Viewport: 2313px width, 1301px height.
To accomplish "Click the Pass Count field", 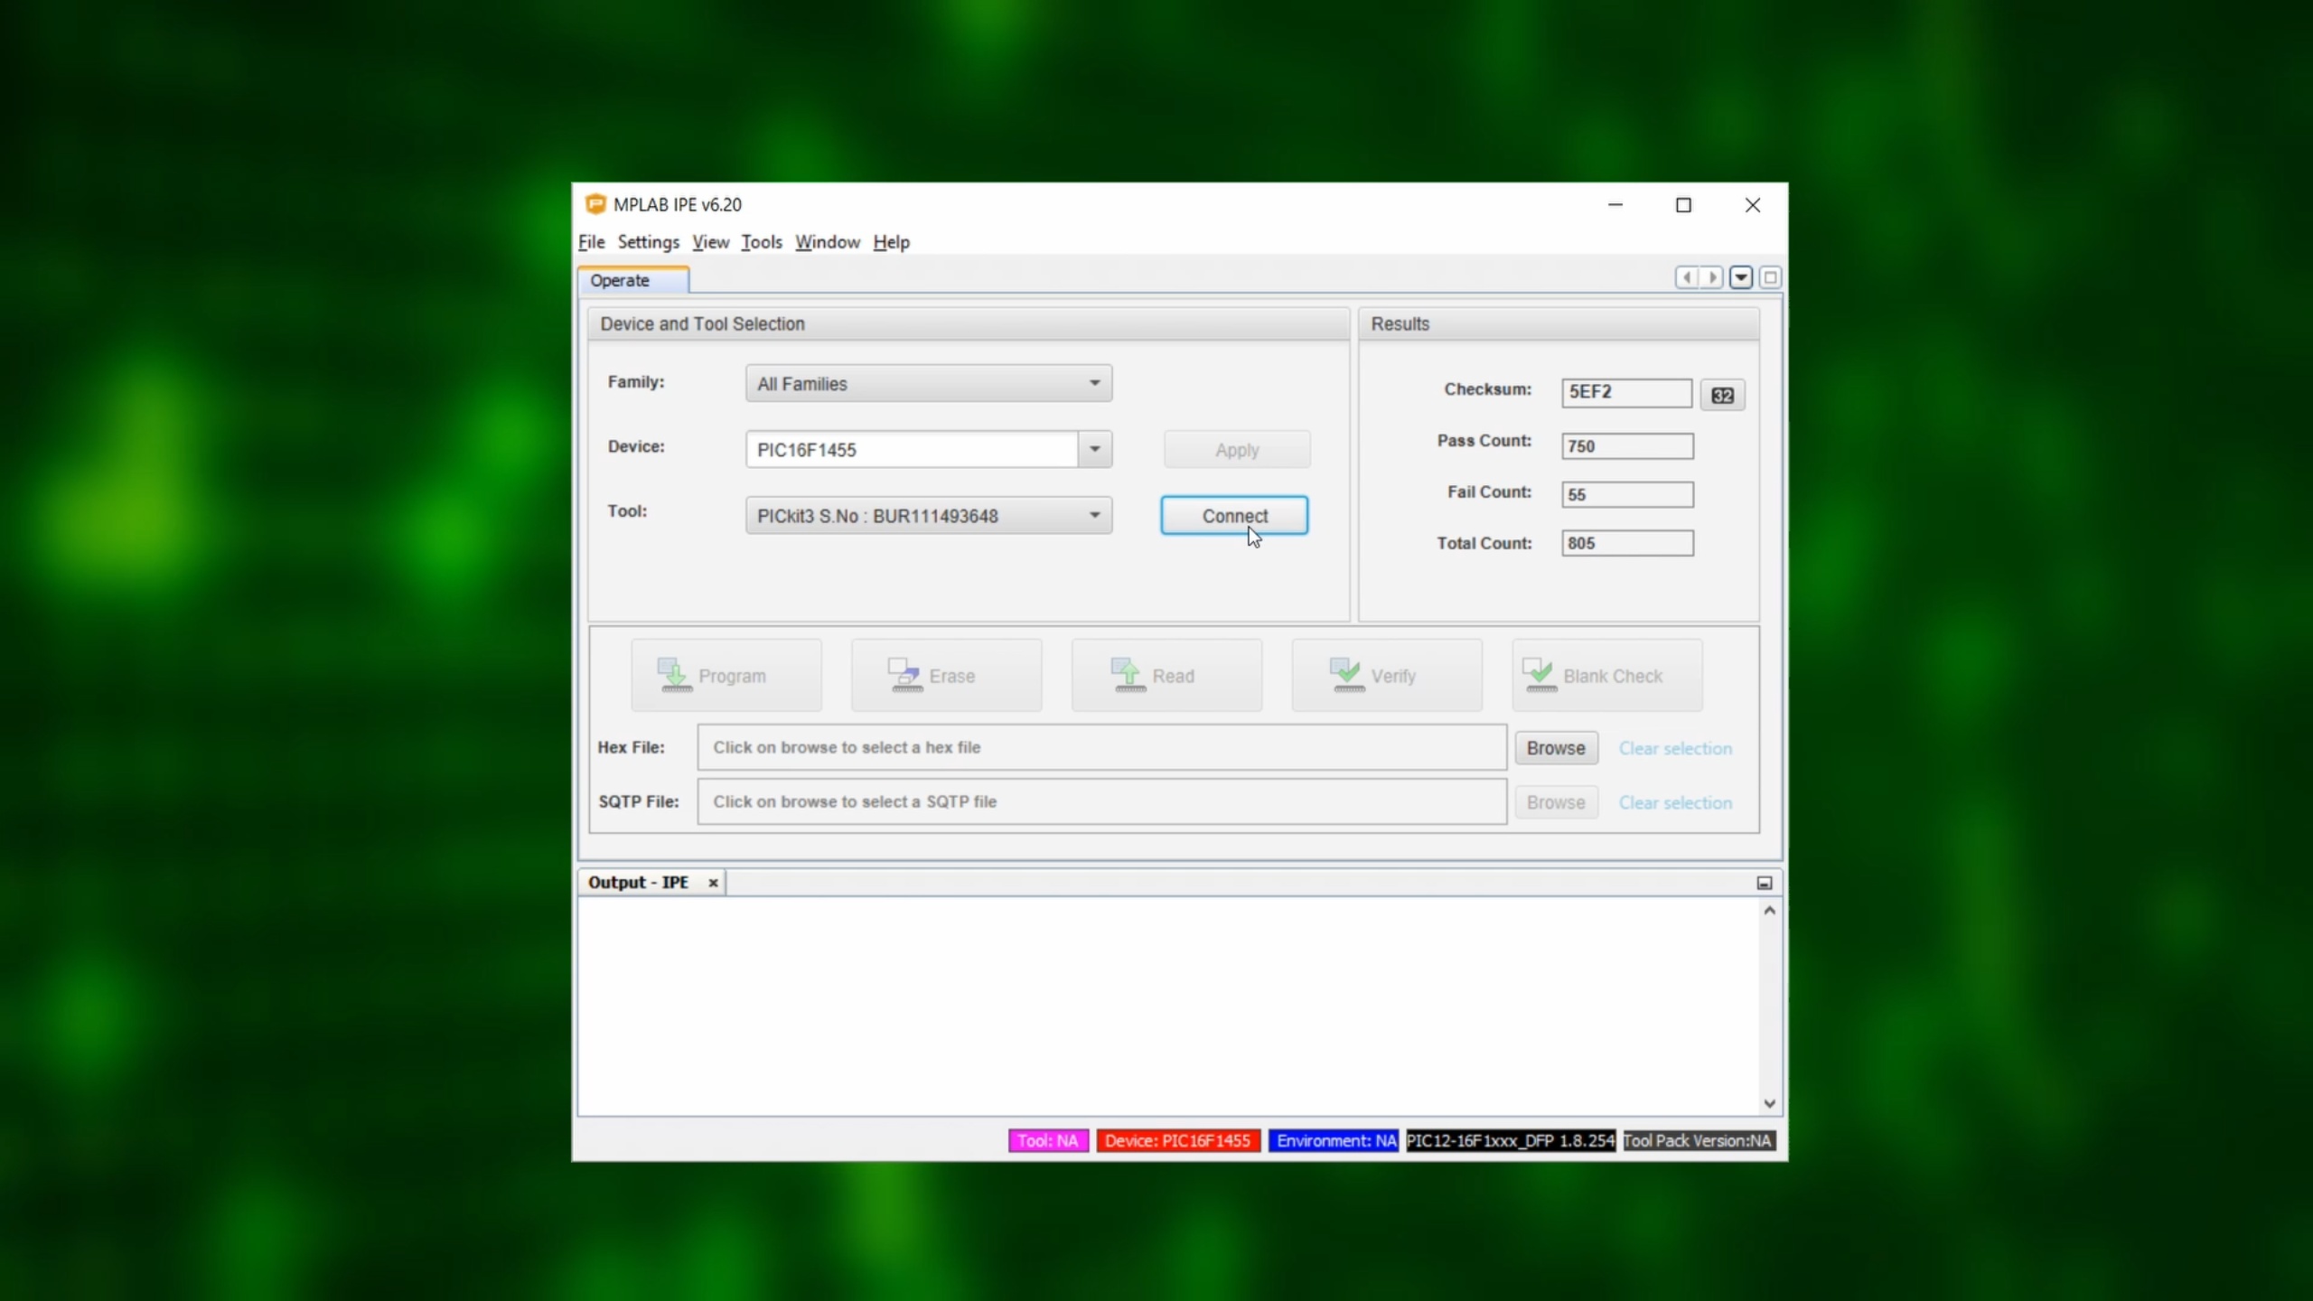I will coord(1626,445).
